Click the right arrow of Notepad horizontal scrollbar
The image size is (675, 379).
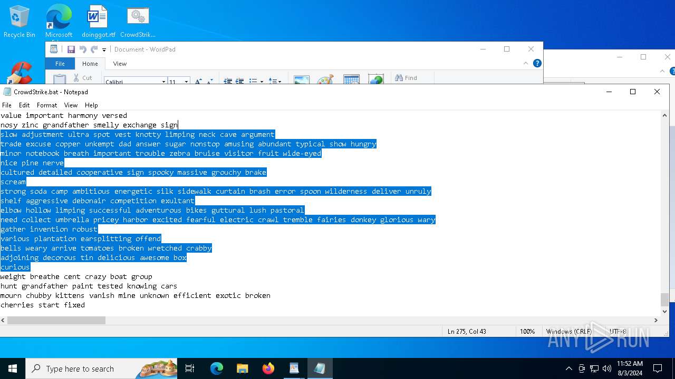tap(656, 320)
